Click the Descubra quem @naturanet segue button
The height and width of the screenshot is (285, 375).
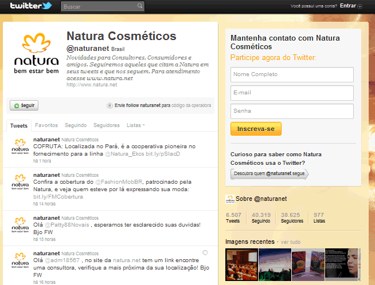(269, 173)
